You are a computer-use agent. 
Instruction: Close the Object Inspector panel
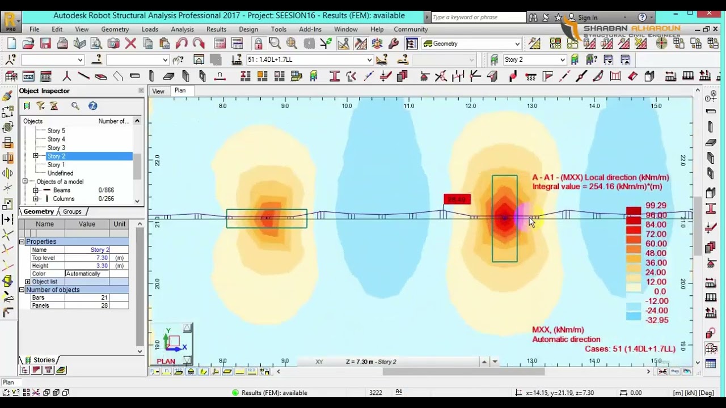[x=141, y=91]
